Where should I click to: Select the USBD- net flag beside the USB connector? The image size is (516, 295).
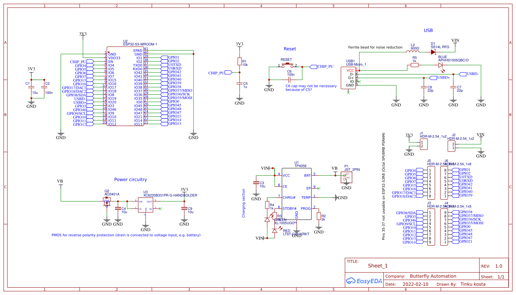point(469,74)
